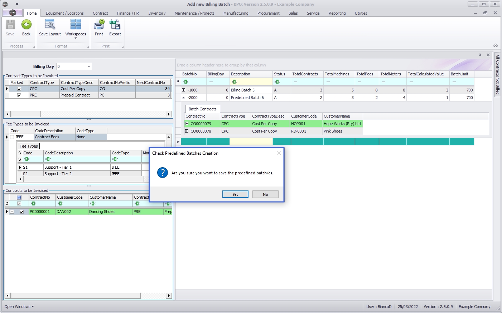Collapse batch row -2000

(184, 97)
